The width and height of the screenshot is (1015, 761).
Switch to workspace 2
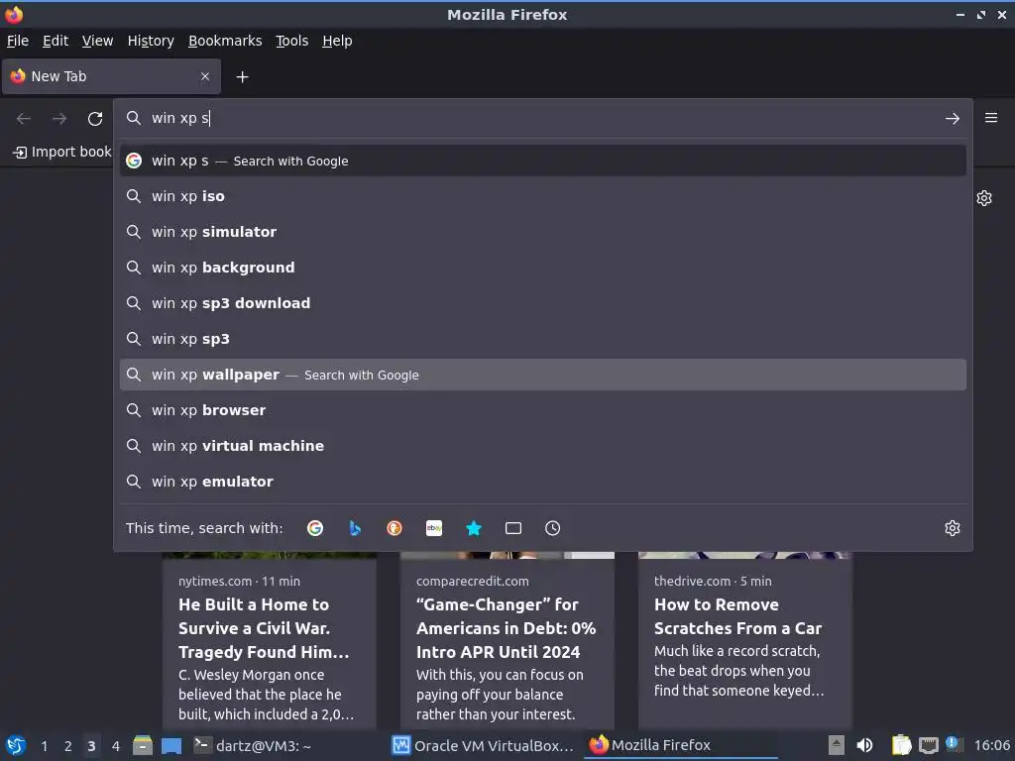(x=68, y=746)
